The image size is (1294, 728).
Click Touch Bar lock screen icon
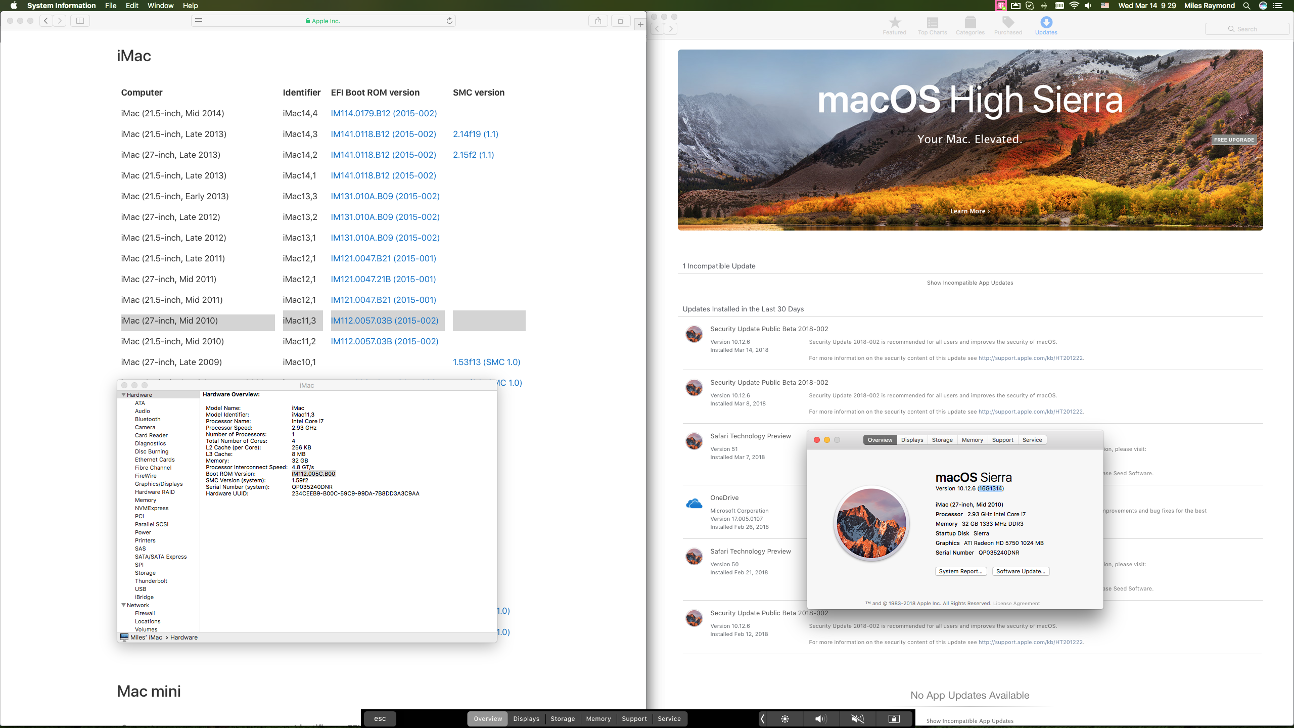pos(894,718)
